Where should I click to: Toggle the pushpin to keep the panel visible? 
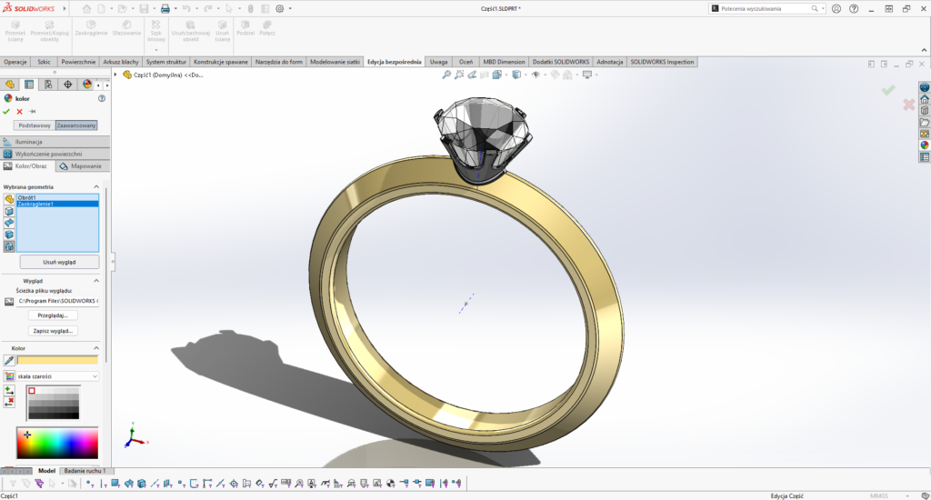[x=33, y=111]
